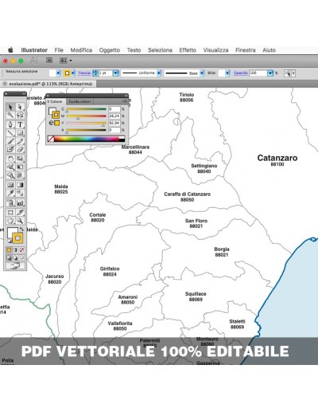Open the stroke weight dropdown (1 pt)

pos(116,73)
